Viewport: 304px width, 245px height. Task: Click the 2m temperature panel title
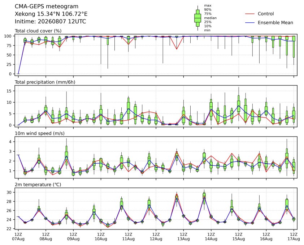coord(38,184)
